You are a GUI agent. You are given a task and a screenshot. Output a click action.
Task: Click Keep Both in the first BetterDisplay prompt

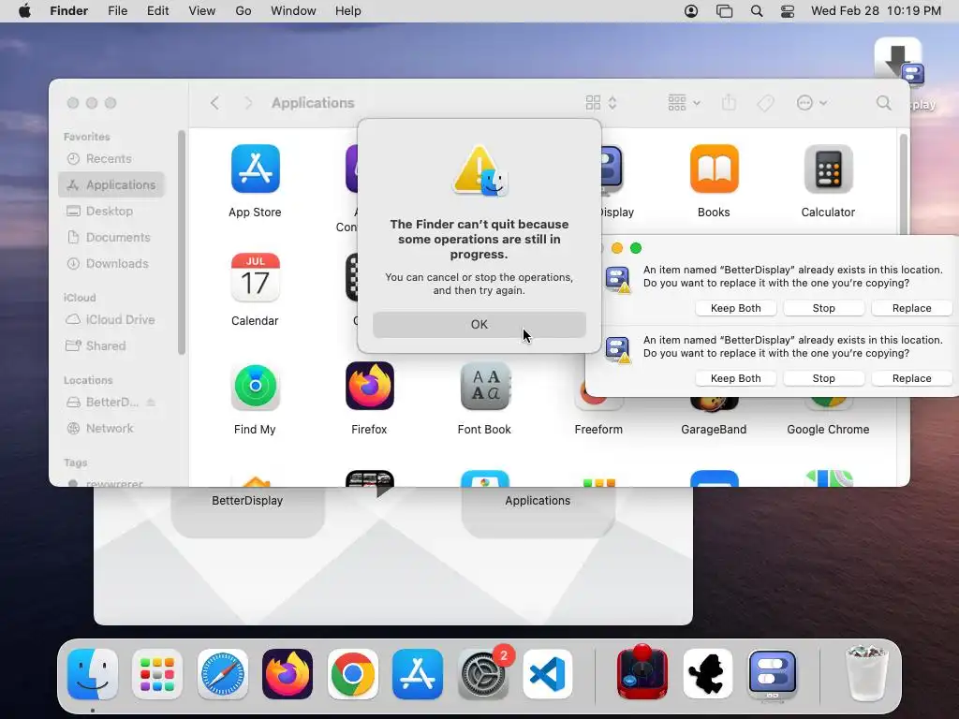(736, 308)
